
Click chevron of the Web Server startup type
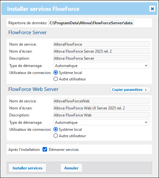pyautogui.click(x=146, y=122)
